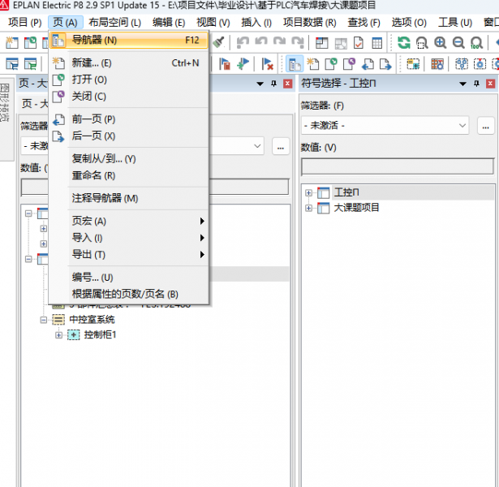Image resolution: width=499 pixels, height=487 pixels.
Task: Close the symbol selection panel
Action: [490, 84]
